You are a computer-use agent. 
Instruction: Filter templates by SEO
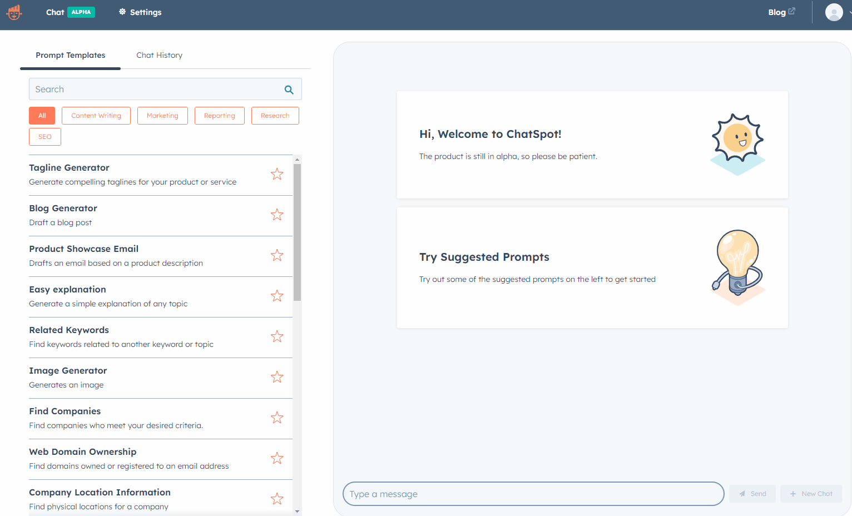click(x=45, y=137)
